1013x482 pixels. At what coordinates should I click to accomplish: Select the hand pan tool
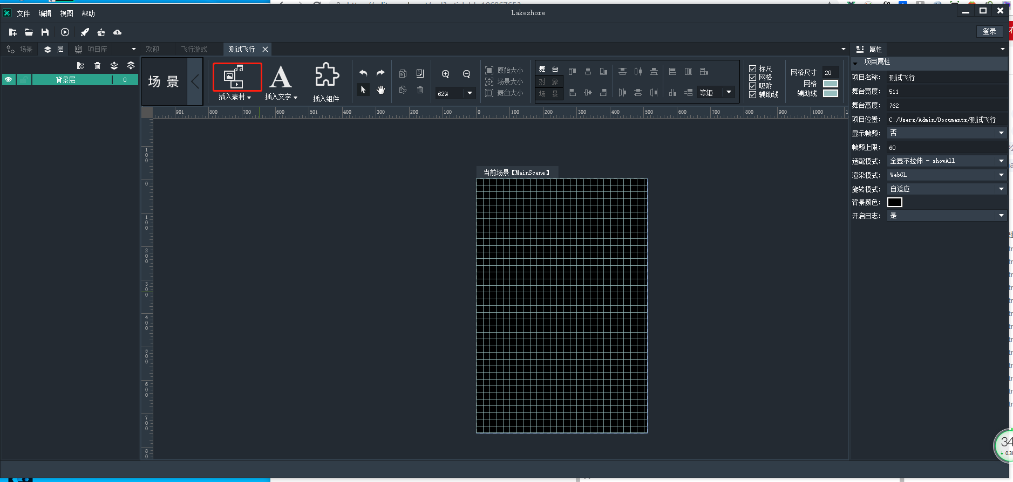[380, 89]
